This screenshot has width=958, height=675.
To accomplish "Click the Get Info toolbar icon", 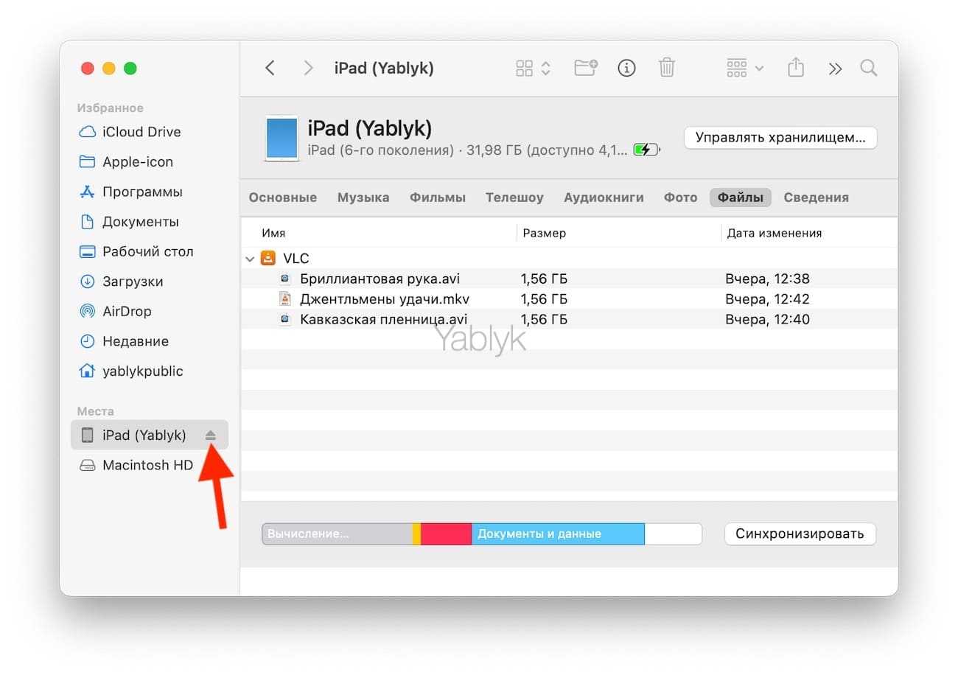I will (x=626, y=69).
